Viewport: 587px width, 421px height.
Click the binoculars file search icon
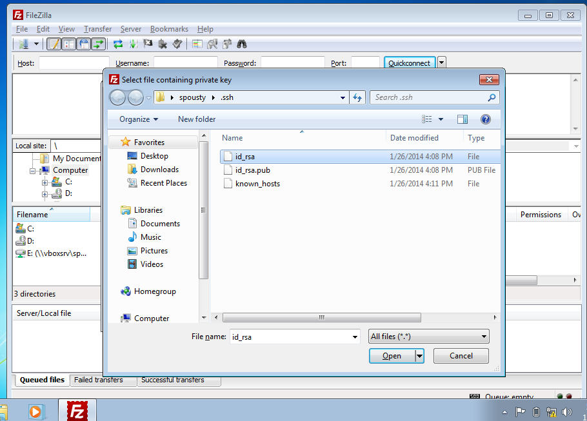pyautogui.click(x=242, y=44)
